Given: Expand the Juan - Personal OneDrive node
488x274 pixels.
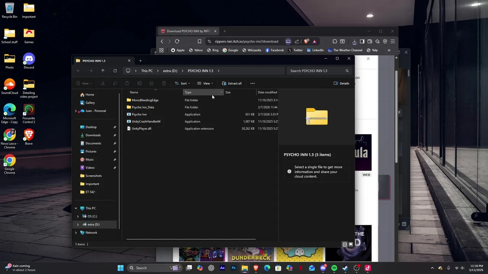Looking at the screenshot, I should click(x=76, y=111).
